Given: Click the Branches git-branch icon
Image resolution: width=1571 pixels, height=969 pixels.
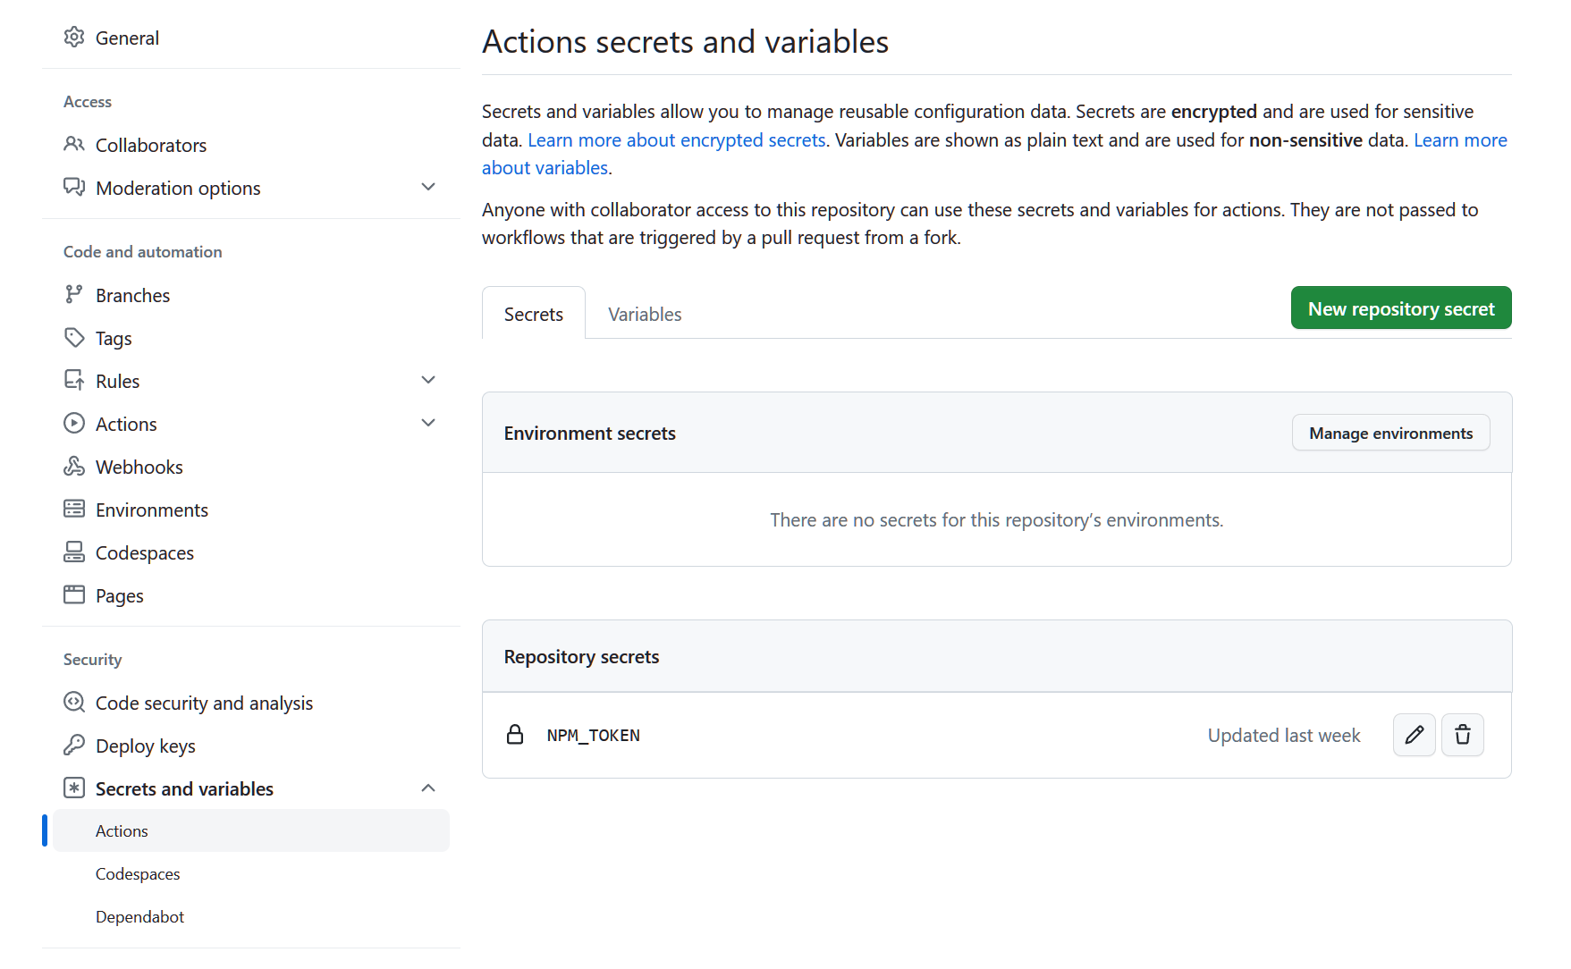Looking at the screenshot, I should pyautogui.click(x=74, y=295).
